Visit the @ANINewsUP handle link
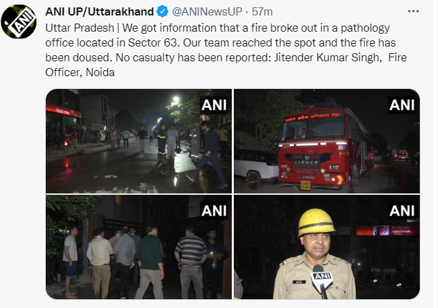438x308 pixels. tap(207, 11)
